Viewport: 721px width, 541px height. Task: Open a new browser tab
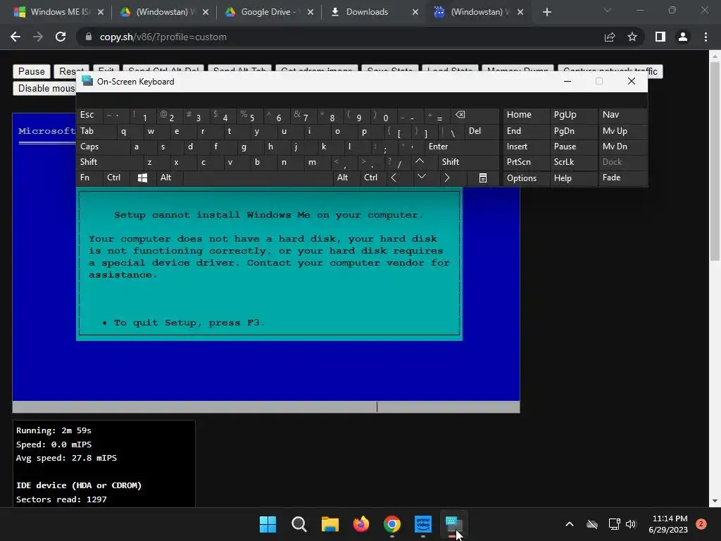[546, 12]
